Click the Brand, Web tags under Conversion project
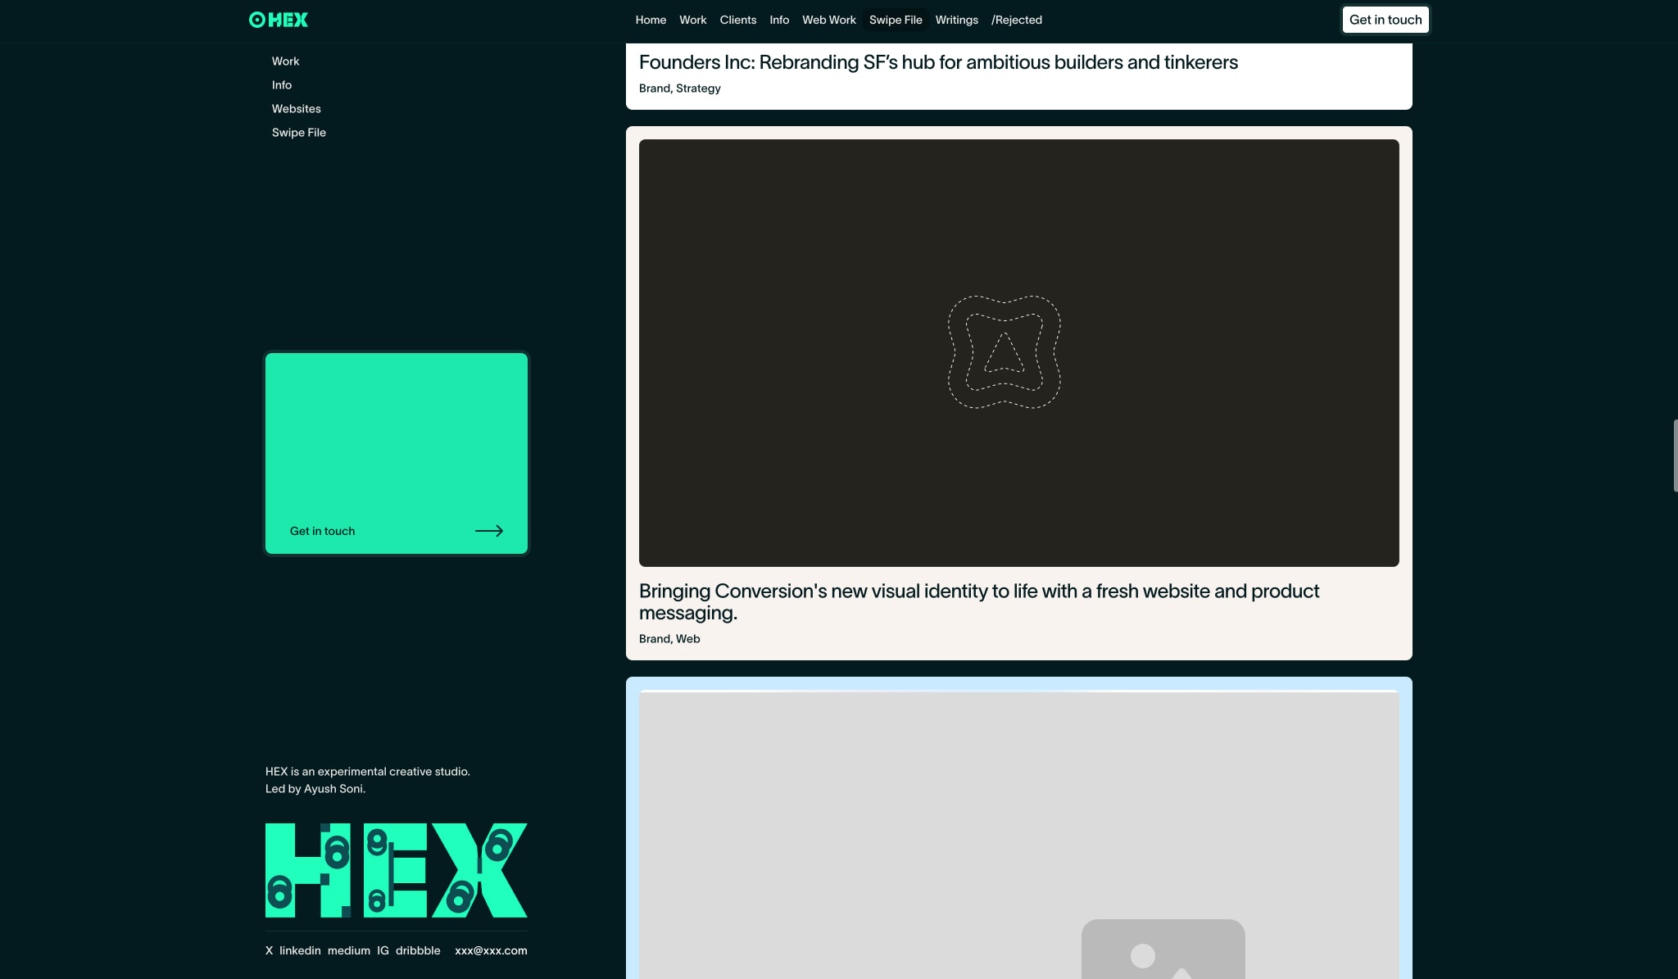This screenshot has height=979, width=1678. [669, 639]
